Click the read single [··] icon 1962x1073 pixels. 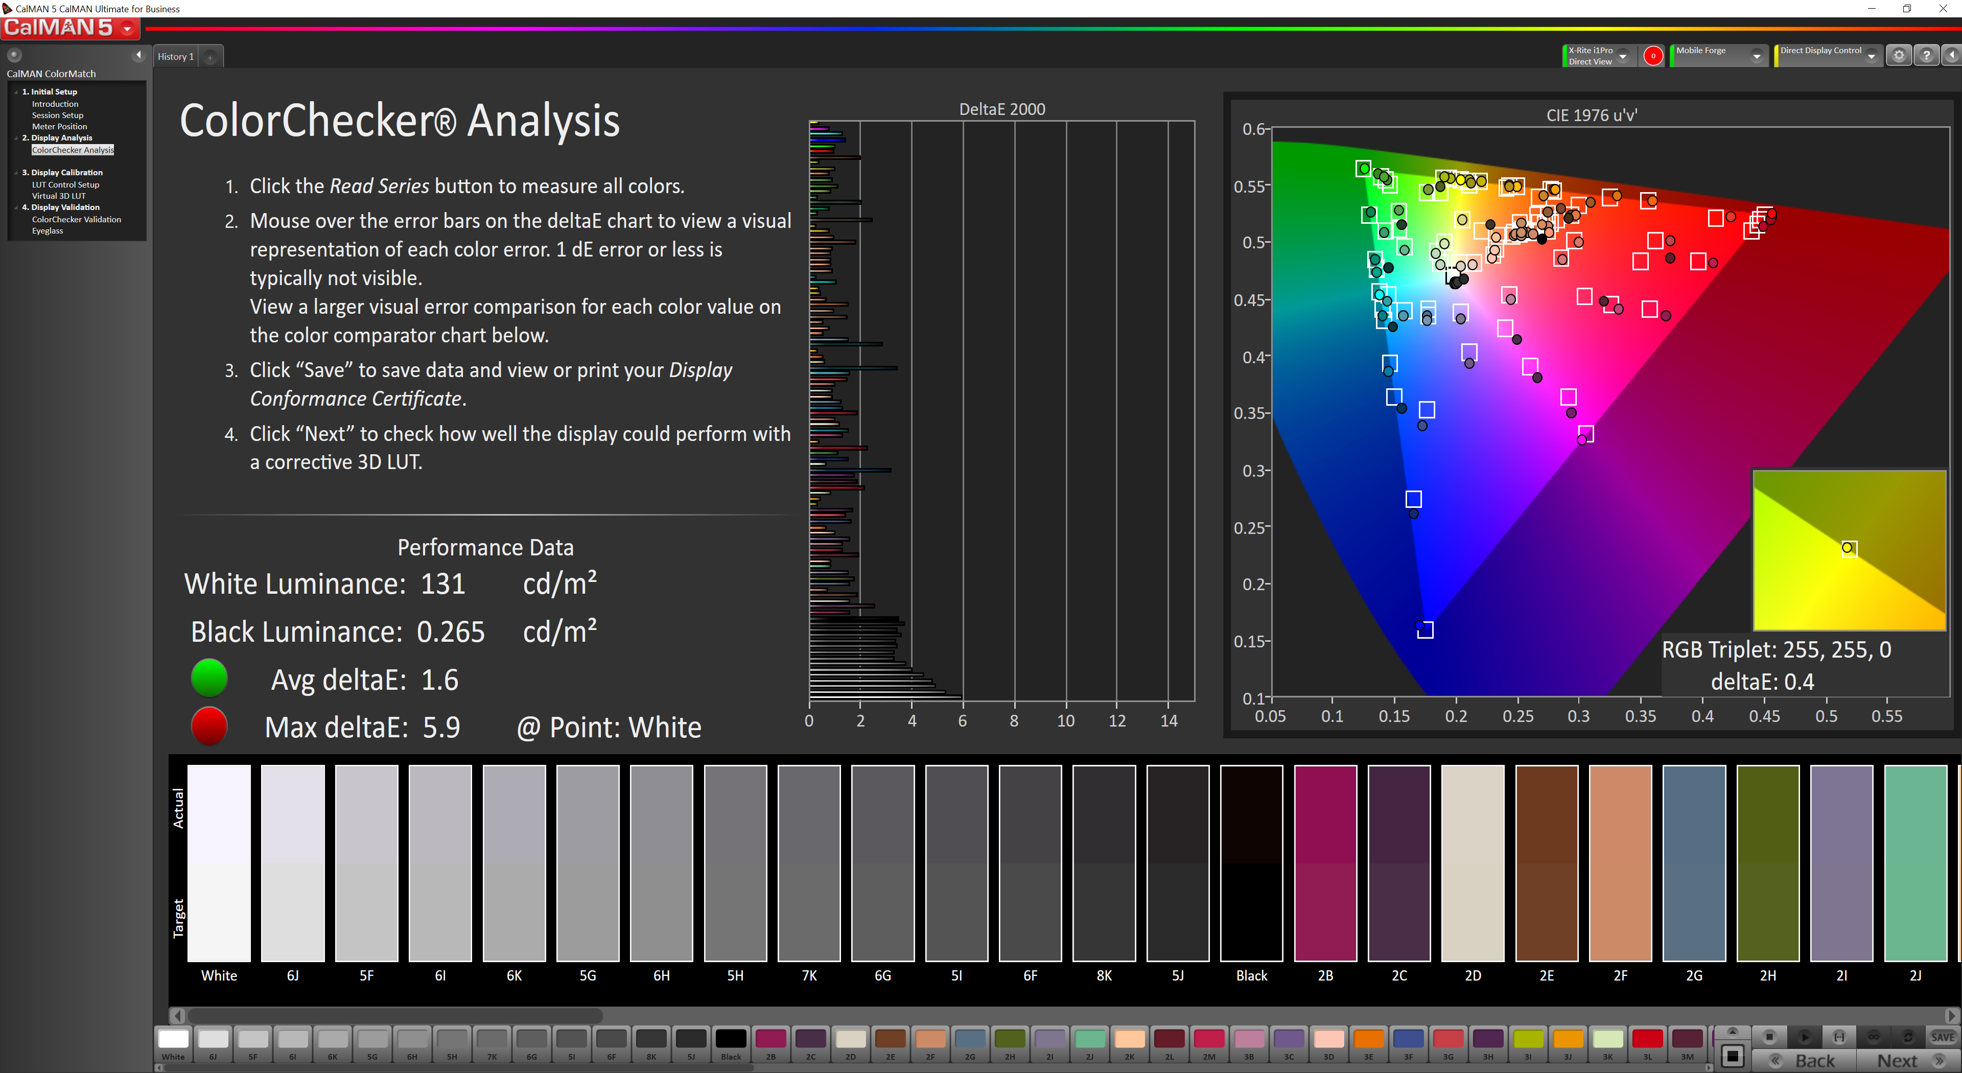click(x=1839, y=1036)
